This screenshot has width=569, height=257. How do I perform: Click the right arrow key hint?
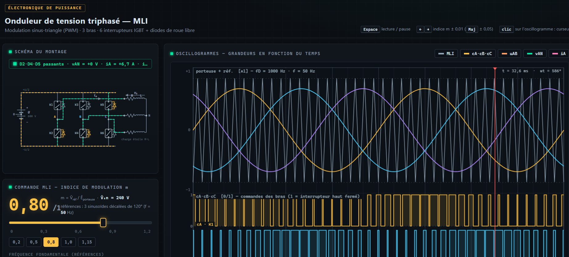[428, 29]
